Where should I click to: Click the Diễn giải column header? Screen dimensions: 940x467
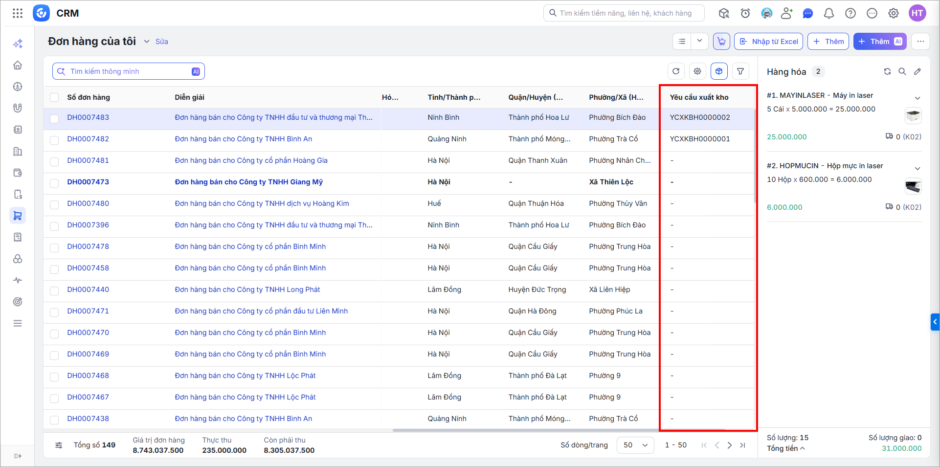pos(190,97)
